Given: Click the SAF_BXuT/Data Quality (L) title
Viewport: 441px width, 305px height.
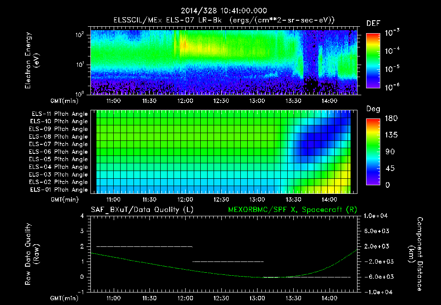Looking at the screenshot, I should (x=142, y=210).
